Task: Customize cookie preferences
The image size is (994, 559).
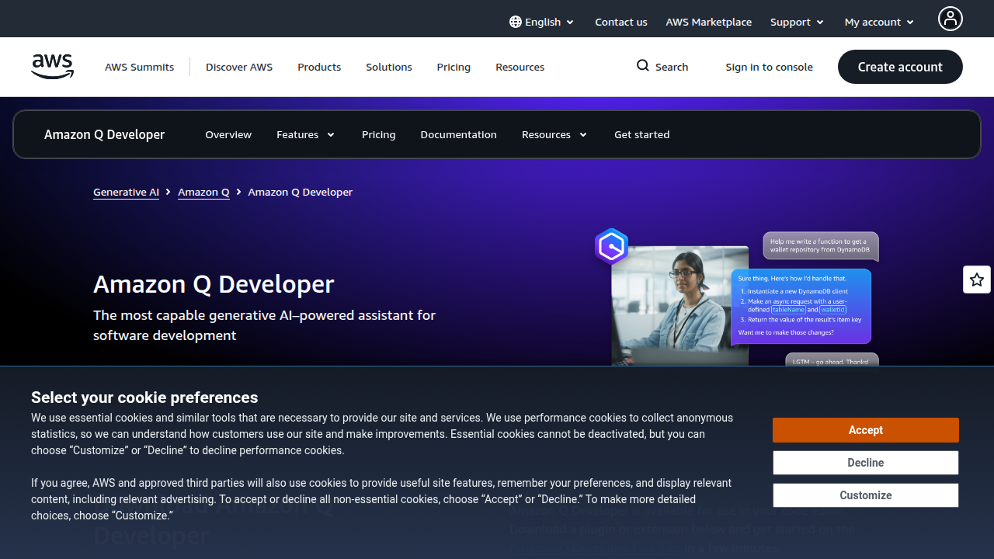Action: pyautogui.click(x=866, y=495)
